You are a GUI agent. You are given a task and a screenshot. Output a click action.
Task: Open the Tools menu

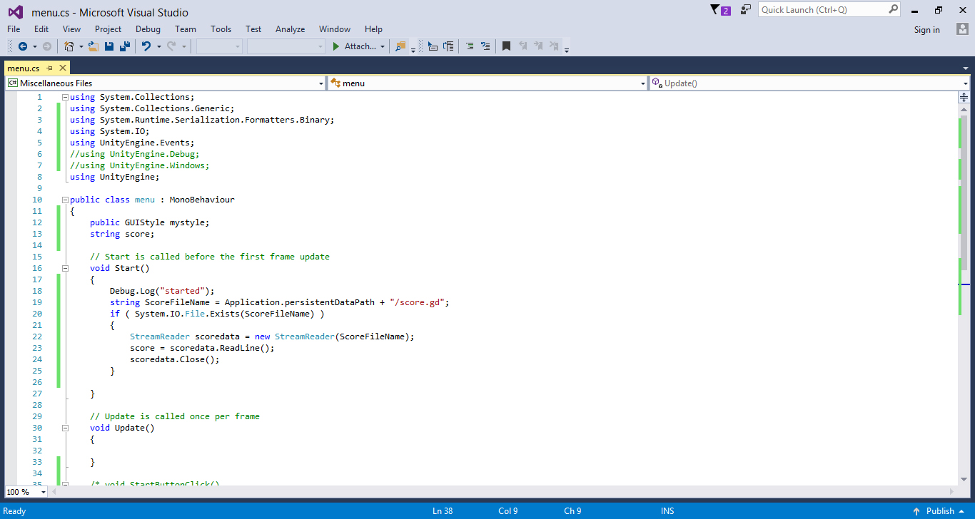221,29
